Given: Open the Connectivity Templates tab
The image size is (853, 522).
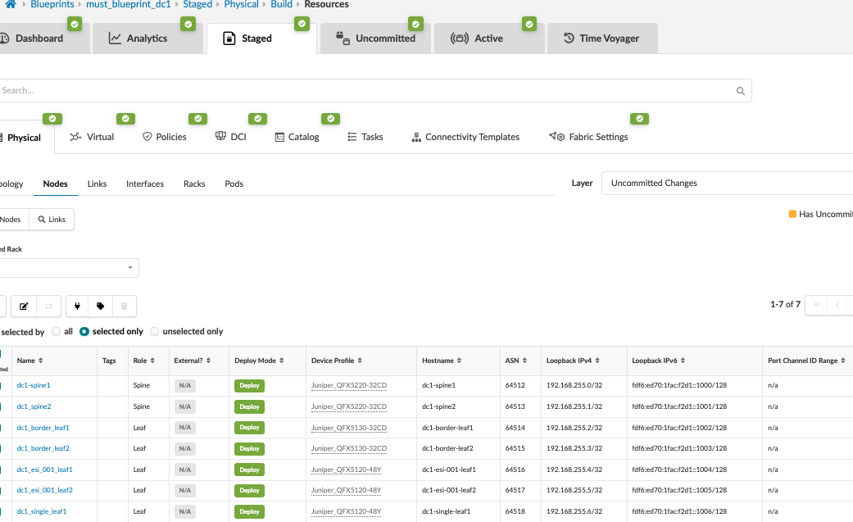Looking at the screenshot, I should point(465,137).
